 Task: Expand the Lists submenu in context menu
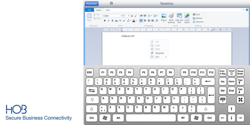click(x=159, y=57)
